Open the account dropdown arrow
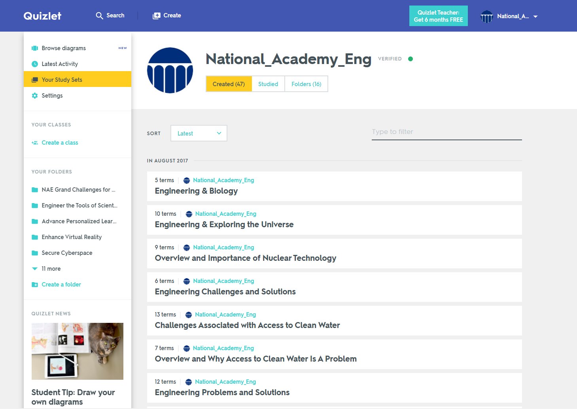 point(535,17)
